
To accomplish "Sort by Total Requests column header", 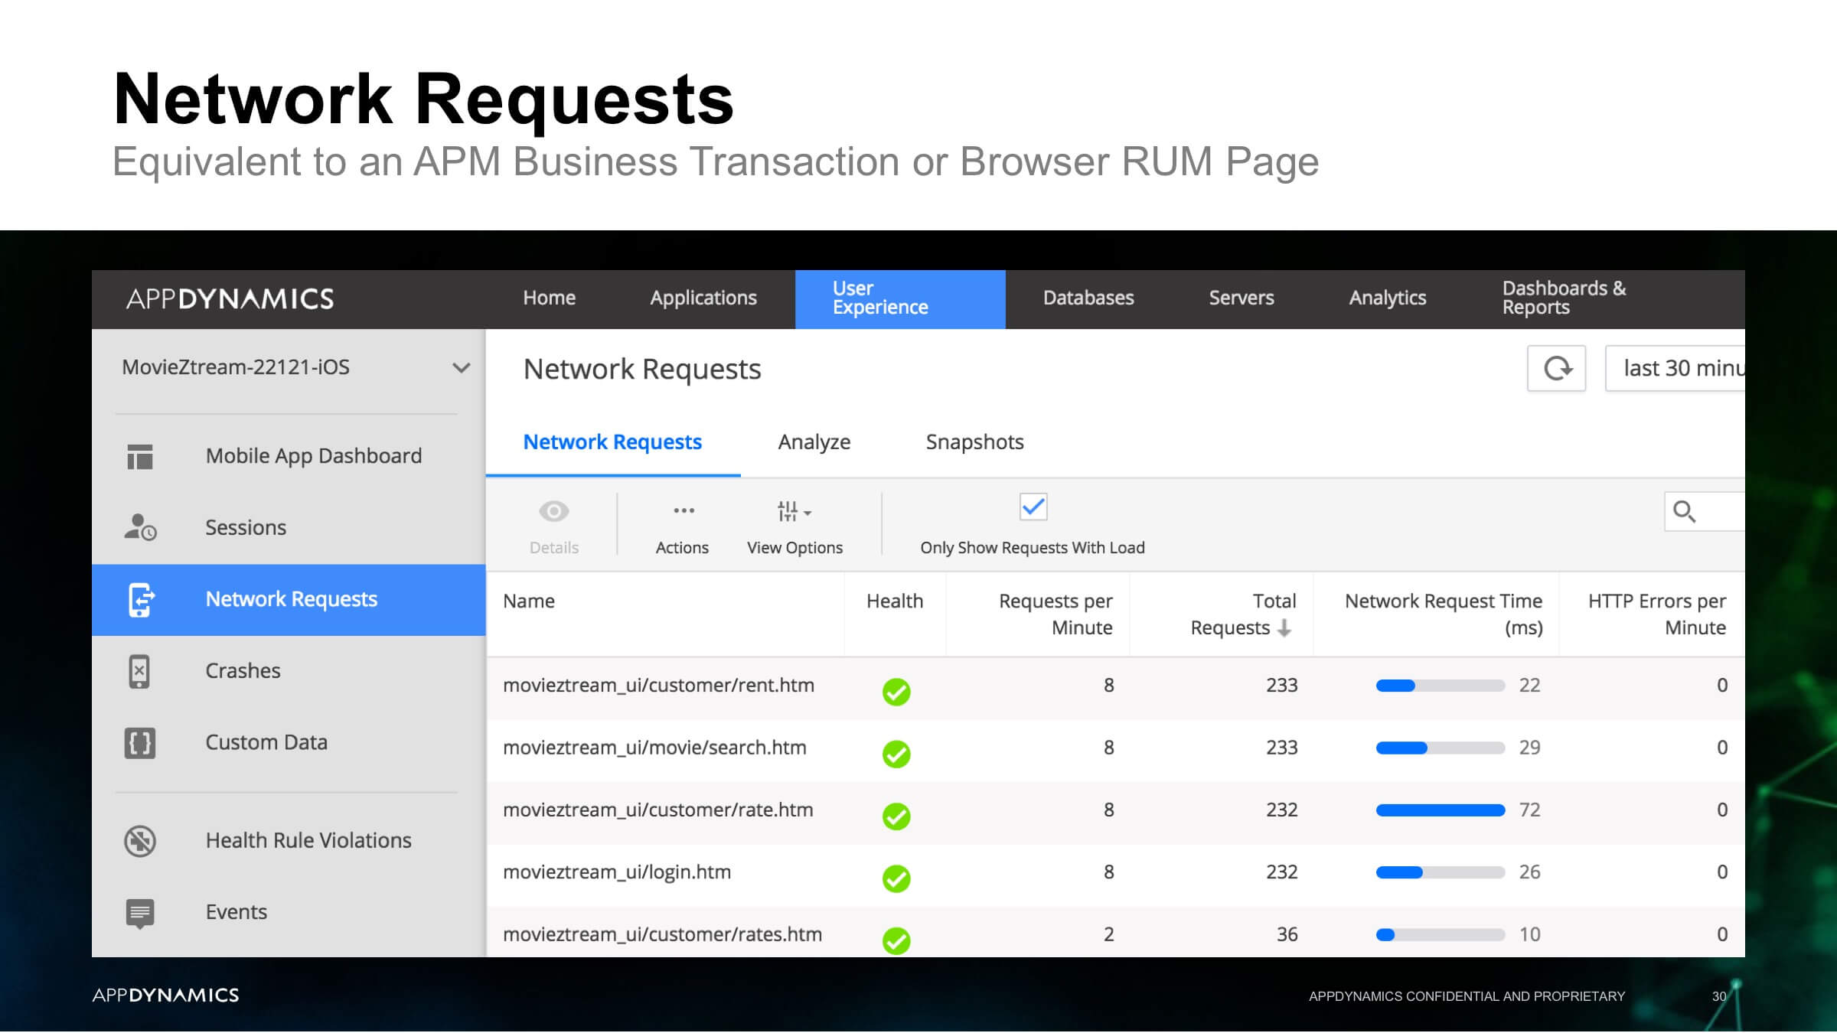I will tap(1243, 614).
